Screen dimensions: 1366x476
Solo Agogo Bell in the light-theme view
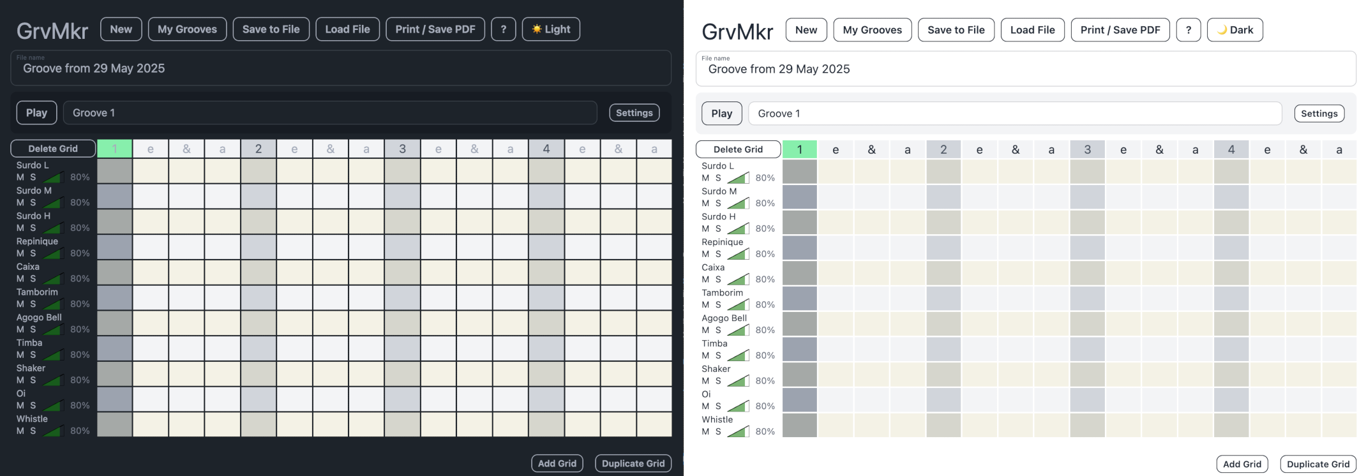(718, 331)
